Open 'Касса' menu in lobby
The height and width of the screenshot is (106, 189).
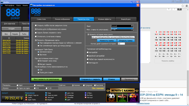pyautogui.click(x=18, y=5)
